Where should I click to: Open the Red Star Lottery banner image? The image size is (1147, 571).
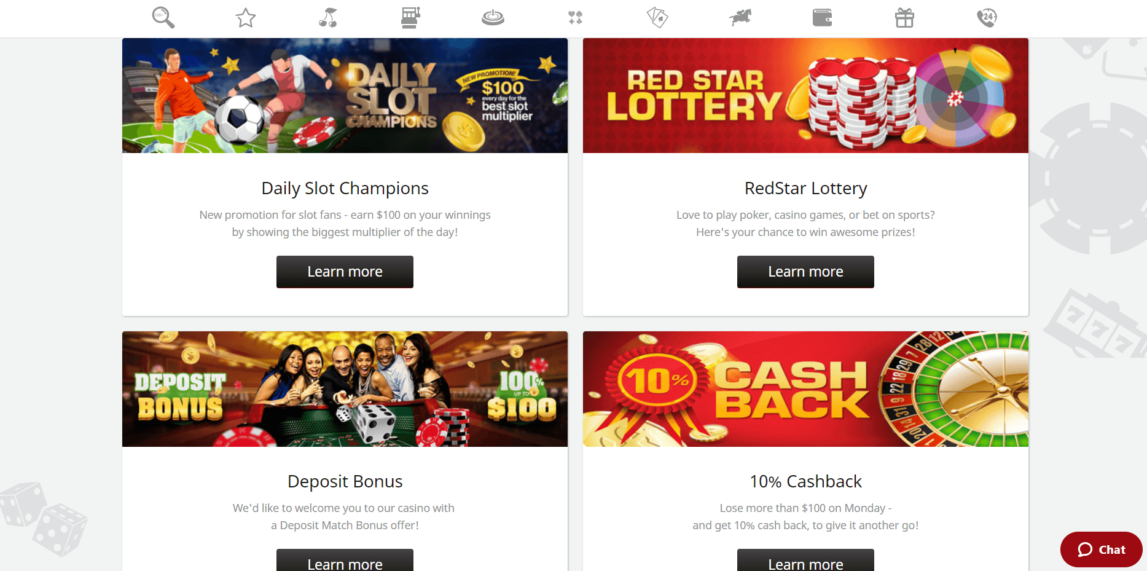click(805, 95)
